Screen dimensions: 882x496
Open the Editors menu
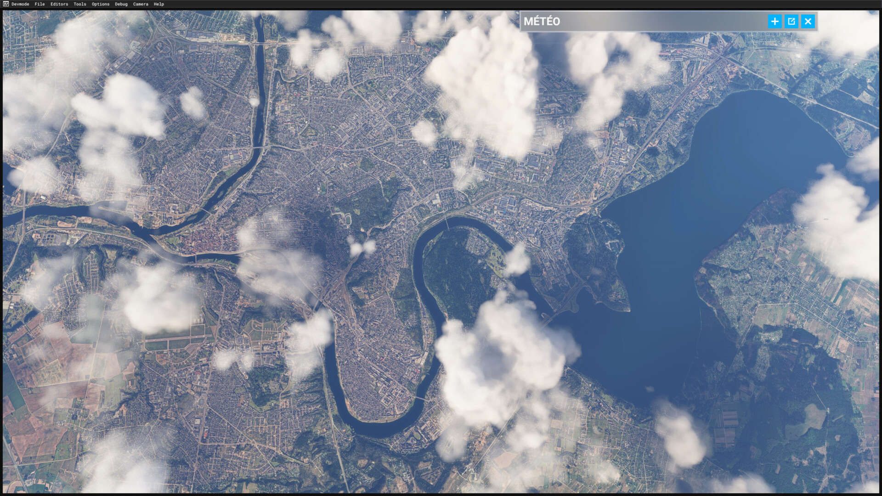tap(59, 4)
